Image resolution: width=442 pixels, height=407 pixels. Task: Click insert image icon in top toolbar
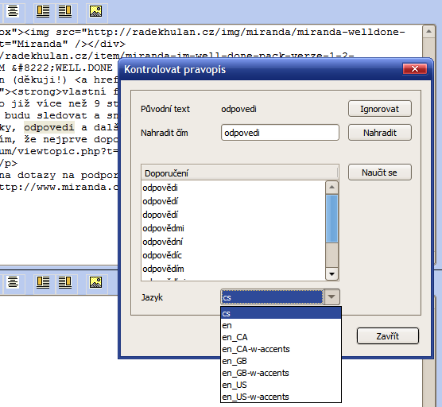(x=96, y=11)
